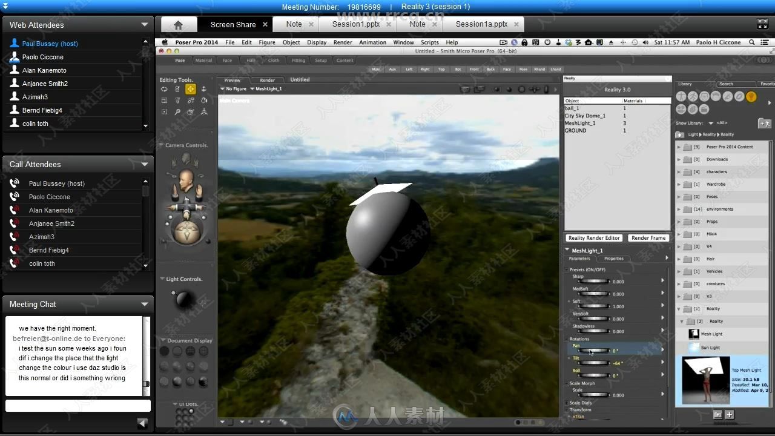This screenshot has height=436, width=775.
Task: Select the Direct Manipulation tool
Action: [204, 112]
